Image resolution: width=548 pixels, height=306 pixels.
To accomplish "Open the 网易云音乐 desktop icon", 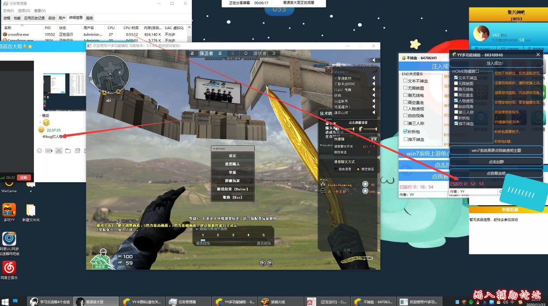I will pos(9,268).
